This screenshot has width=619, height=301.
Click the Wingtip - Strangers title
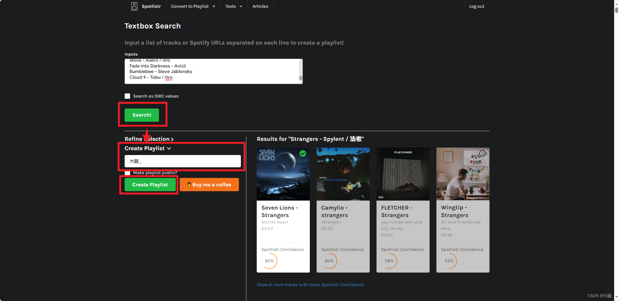(x=455, y=212)
